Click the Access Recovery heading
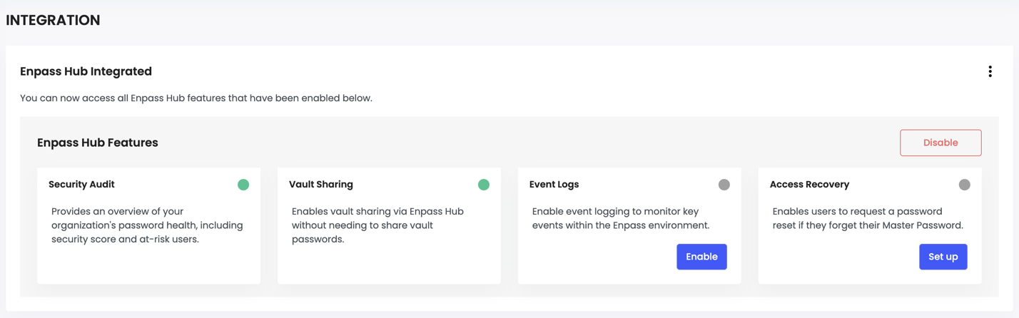 809,185
